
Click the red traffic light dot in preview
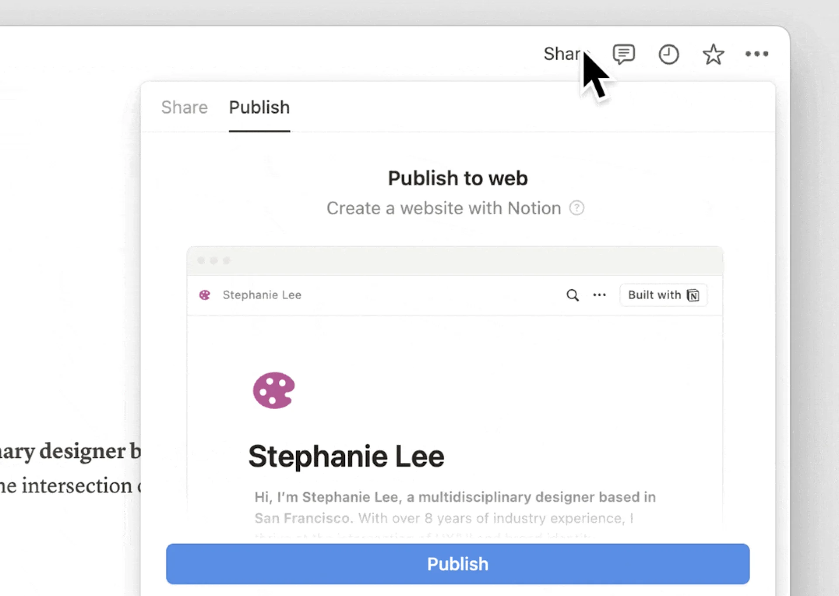(x=201, y=260)
